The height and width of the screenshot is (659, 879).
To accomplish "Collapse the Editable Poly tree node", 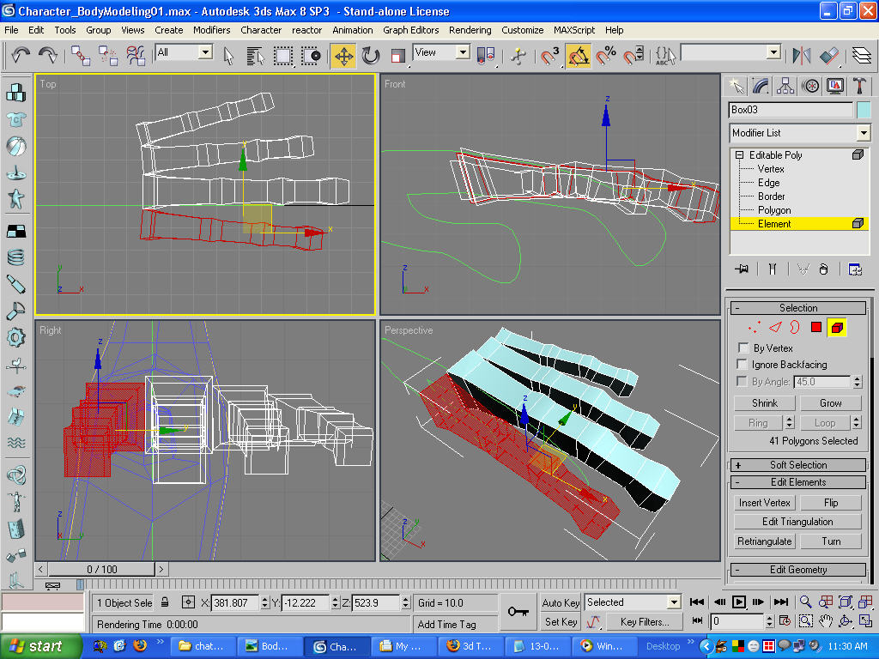I will coord(739,154).
